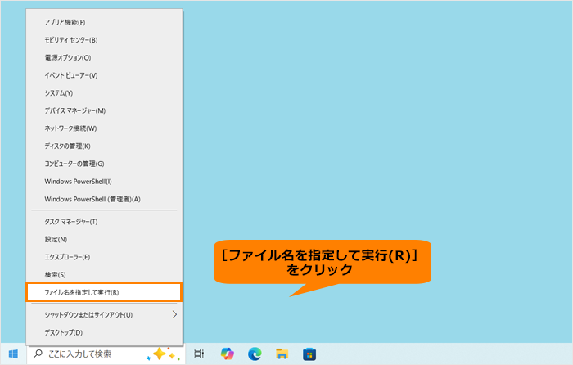Viewport: 573px width, 365px height.
Task: Launch コンピューターの管理(G)
Action: (104, 164)
